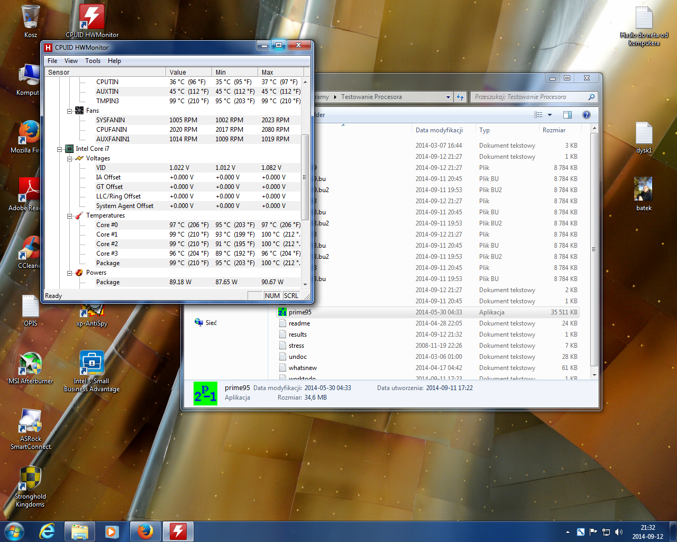
Task: Switch to HWMonitor on the taskbar
Action: (178, 531)
